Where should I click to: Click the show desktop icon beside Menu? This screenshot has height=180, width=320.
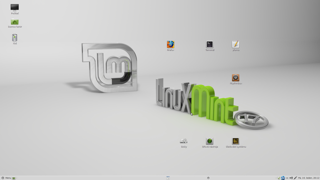pos(14,178)
